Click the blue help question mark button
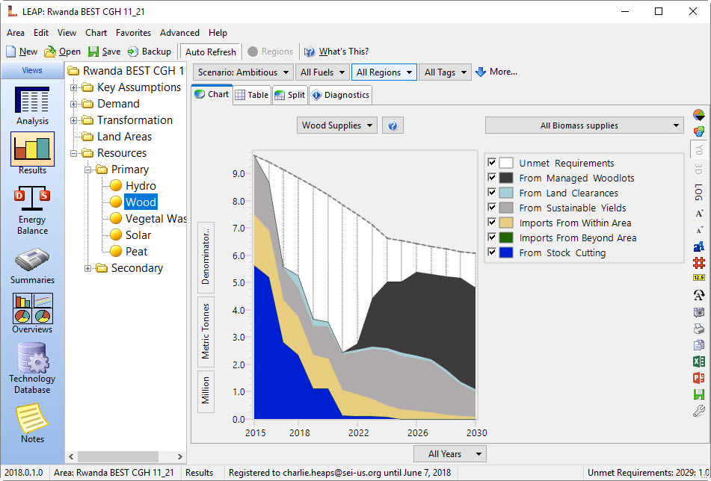This screenshot has height=481, width=711. coord(393,125)
